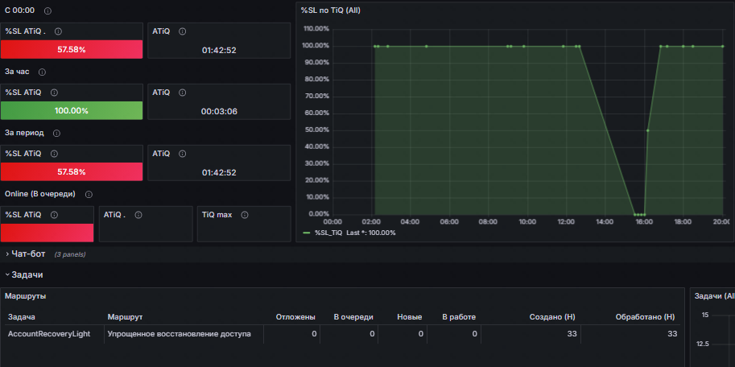
Task: Click info icon on ATiQ panel showing 00:03:06
Action: pyautogui.click(x=182, y=93)
